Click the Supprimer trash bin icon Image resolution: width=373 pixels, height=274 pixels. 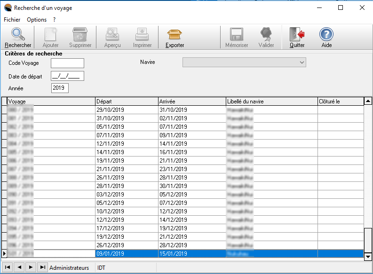coord(80,35)
